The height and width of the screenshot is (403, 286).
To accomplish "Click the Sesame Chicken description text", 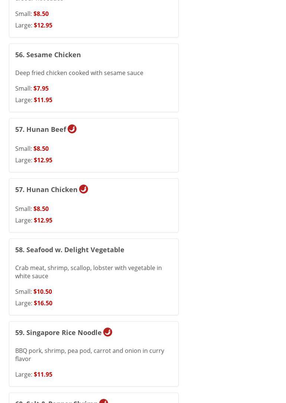I will [79, 73].
